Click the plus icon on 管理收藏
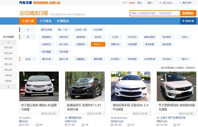 (183, 21)
